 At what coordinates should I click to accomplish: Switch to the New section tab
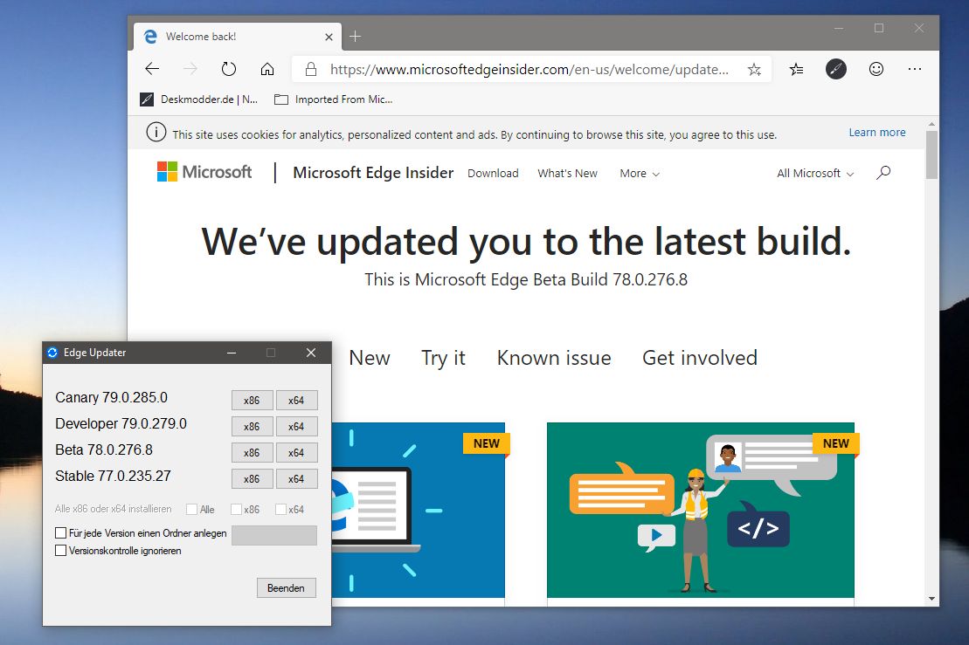point(370,358)
